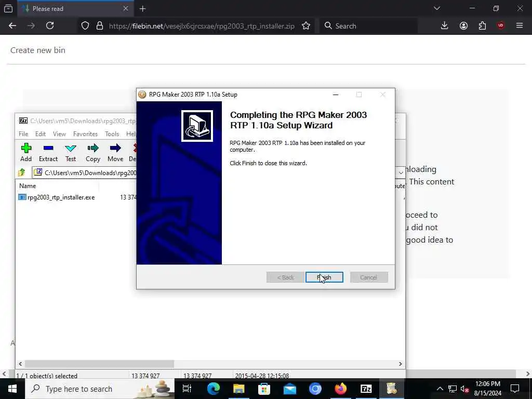Show hidden system tray icons

(440, 389)
